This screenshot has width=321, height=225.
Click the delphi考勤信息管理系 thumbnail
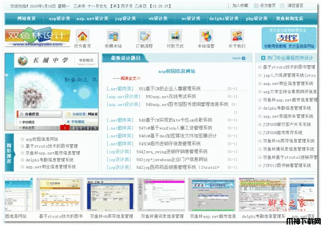[263, 195]
